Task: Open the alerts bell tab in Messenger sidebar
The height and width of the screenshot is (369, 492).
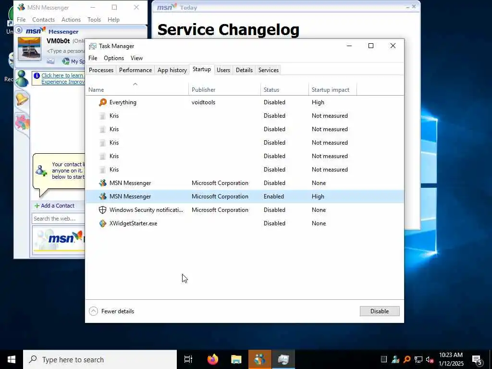Action: point(22,99)
